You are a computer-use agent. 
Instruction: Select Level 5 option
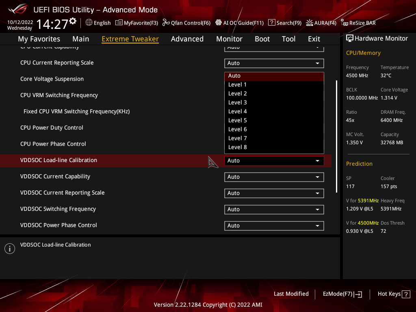[x=274, y=120]
